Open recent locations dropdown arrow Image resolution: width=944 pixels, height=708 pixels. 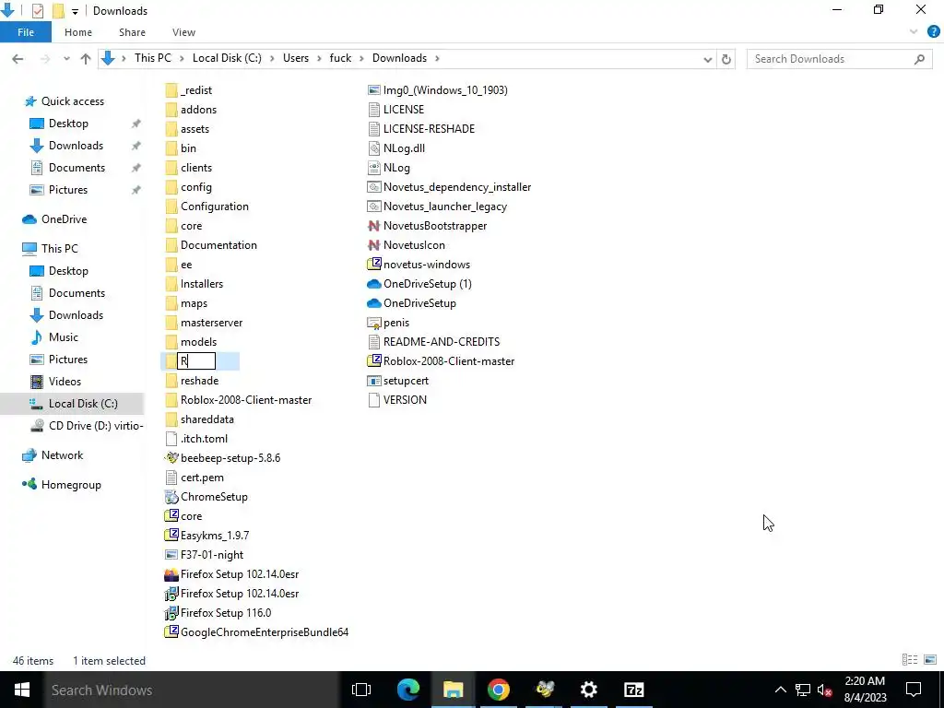(66, 59)
